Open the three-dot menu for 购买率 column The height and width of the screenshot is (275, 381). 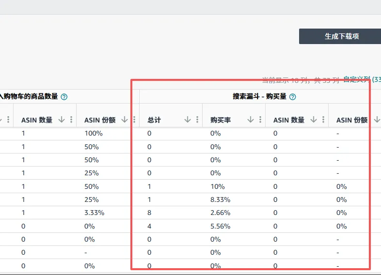[260, 120]
